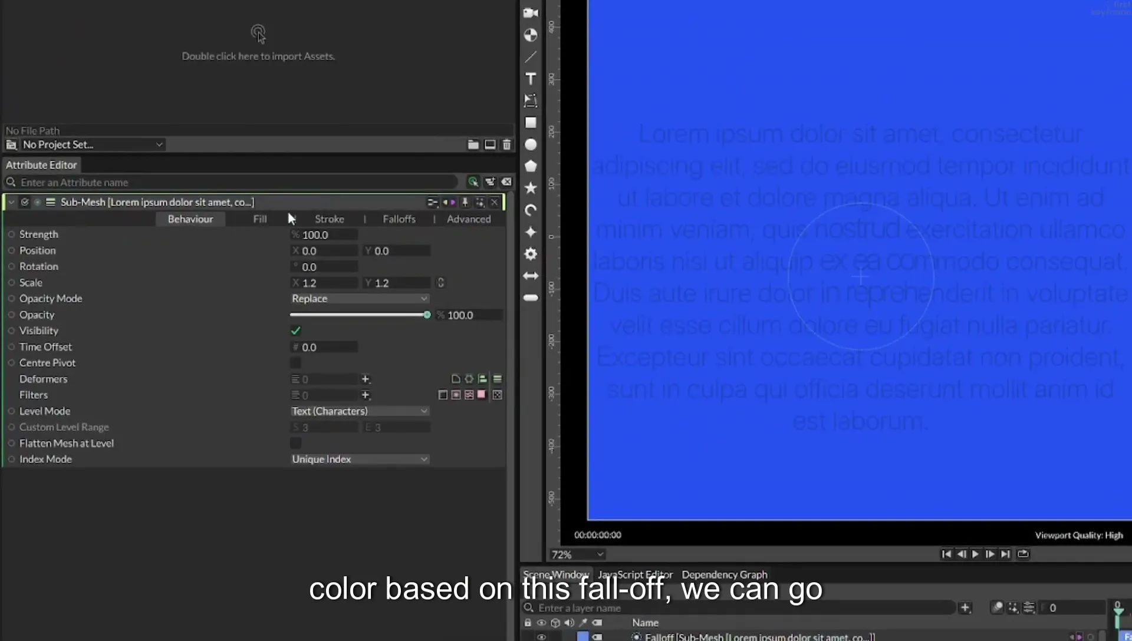This screenshot has width=1132, height=641.
Task: Click the Attribute name search field
Action: [236, 183]
